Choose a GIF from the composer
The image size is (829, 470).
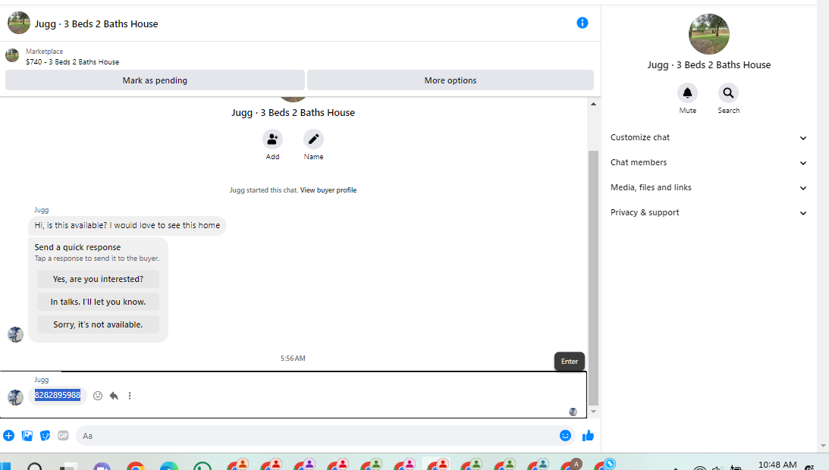(x=64, y=436)
